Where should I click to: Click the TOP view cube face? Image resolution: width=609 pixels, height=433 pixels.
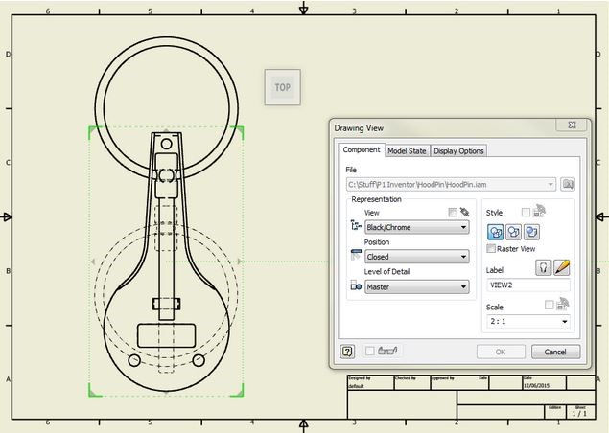[x=283, y=87]
